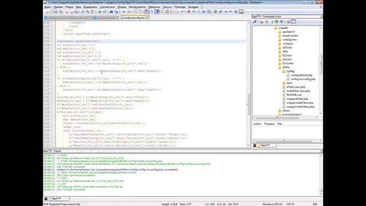Image resolution: width=366 pixels, height=206 pixels.
Task: Open the Макросы menu
Action: click(x=154, y=7)
